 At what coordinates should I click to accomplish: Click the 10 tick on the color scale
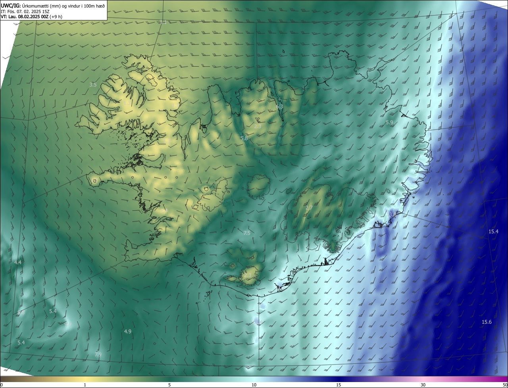[x=254, y=385]
